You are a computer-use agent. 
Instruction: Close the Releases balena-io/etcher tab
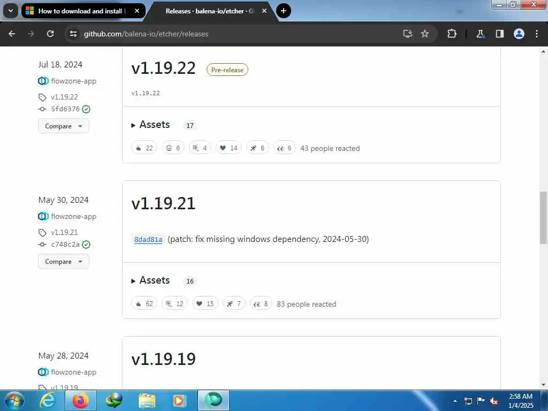[264, 11]
